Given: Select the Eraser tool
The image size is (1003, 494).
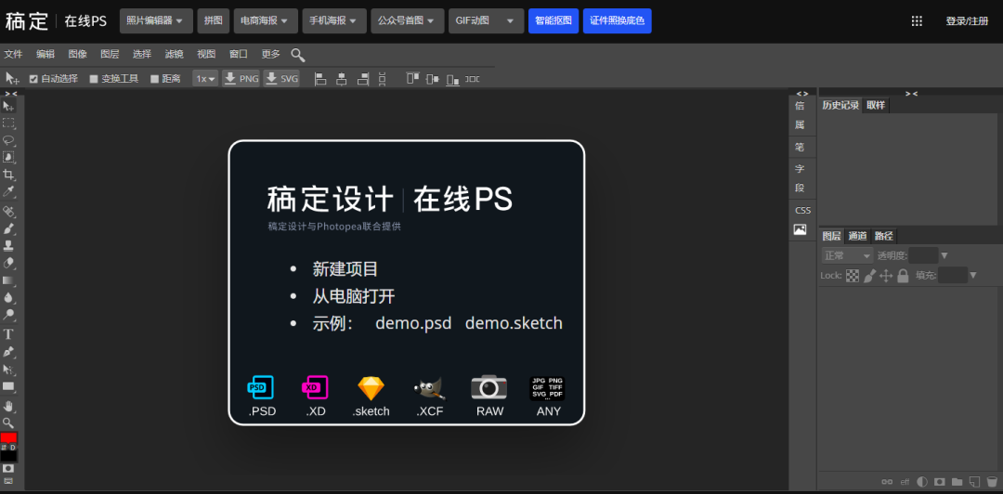Looking at the screenshot, I should tap(8, 263).
